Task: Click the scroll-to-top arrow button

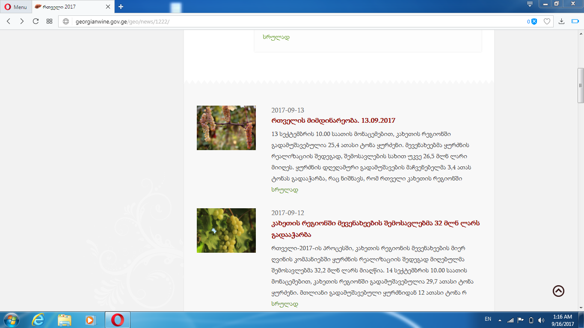Action: pyautogui.click(x=558, y=291)
